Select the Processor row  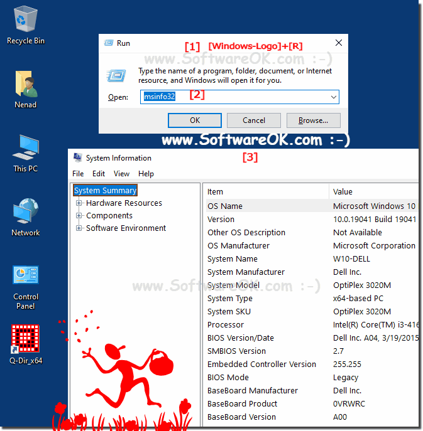click(x=312, y=324)
